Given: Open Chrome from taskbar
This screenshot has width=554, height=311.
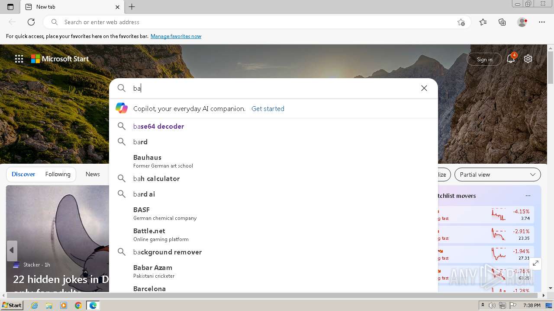Looking at the screenshot, I should (78, 305).
